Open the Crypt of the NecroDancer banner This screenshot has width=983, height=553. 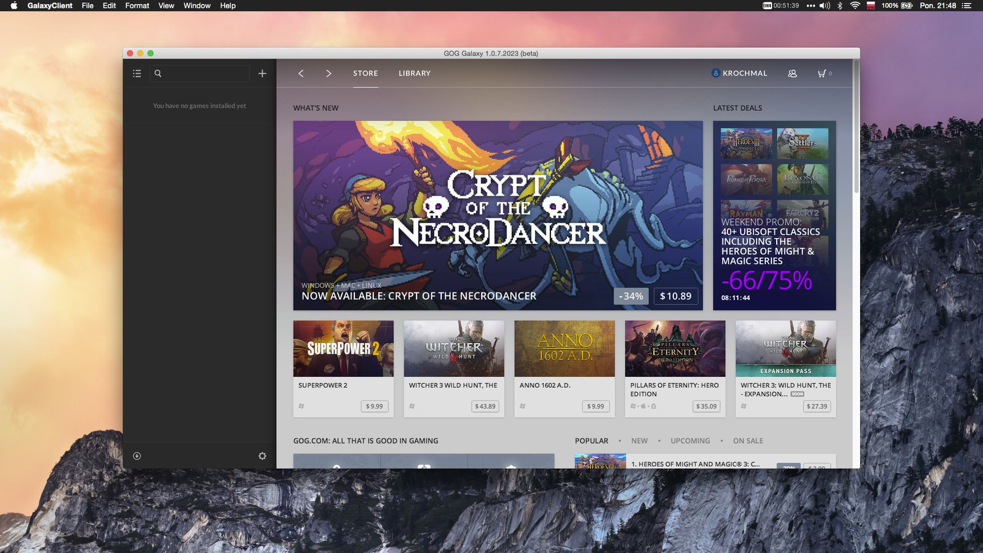pyautogui.click(x=498, y=215)
